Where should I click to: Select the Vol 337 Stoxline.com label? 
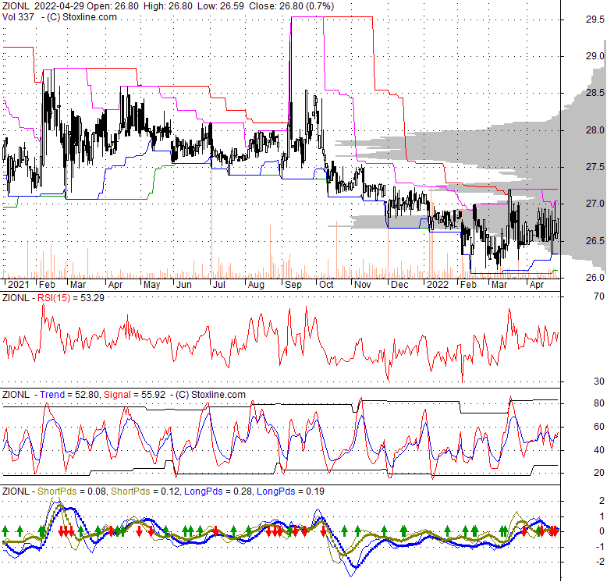[x=59, y=17]
